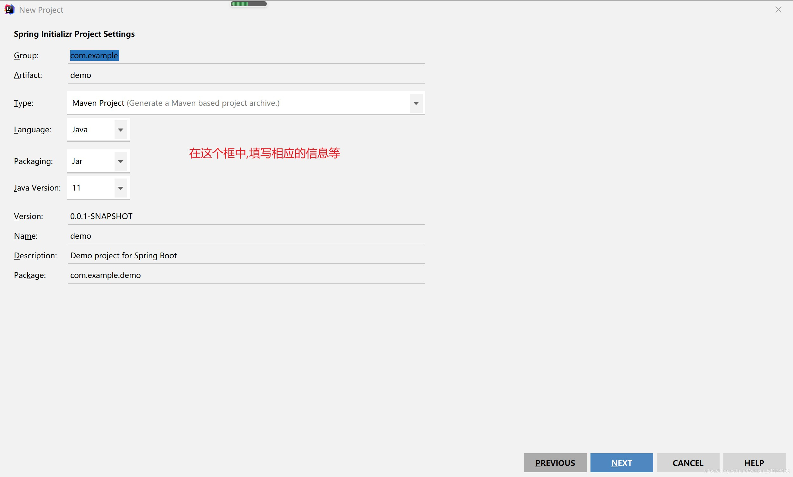Click the Version field 0.0.1-SNAPSHOT
Screen dimensions: 793x477
[x=246, y=216]
